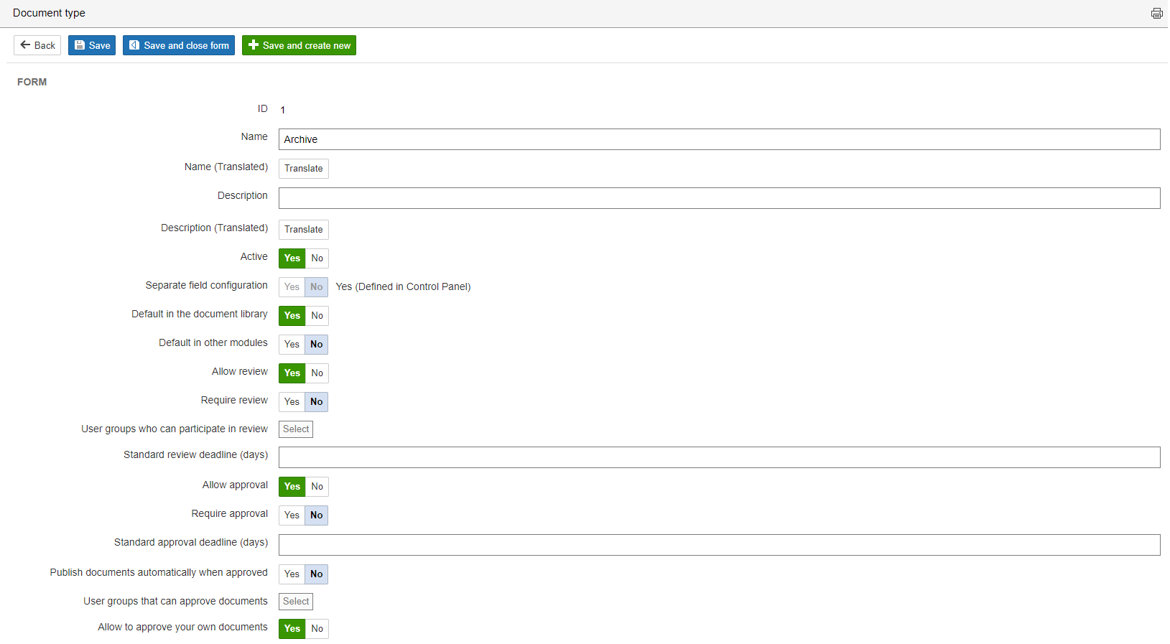
Task: Translate the Name field
Action: click(x=303, y=169)
